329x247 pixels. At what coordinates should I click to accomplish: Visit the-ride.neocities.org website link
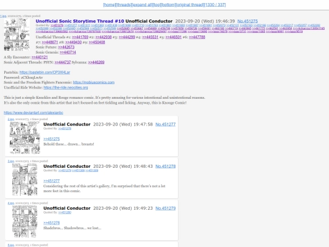click(x=66, y=88)
